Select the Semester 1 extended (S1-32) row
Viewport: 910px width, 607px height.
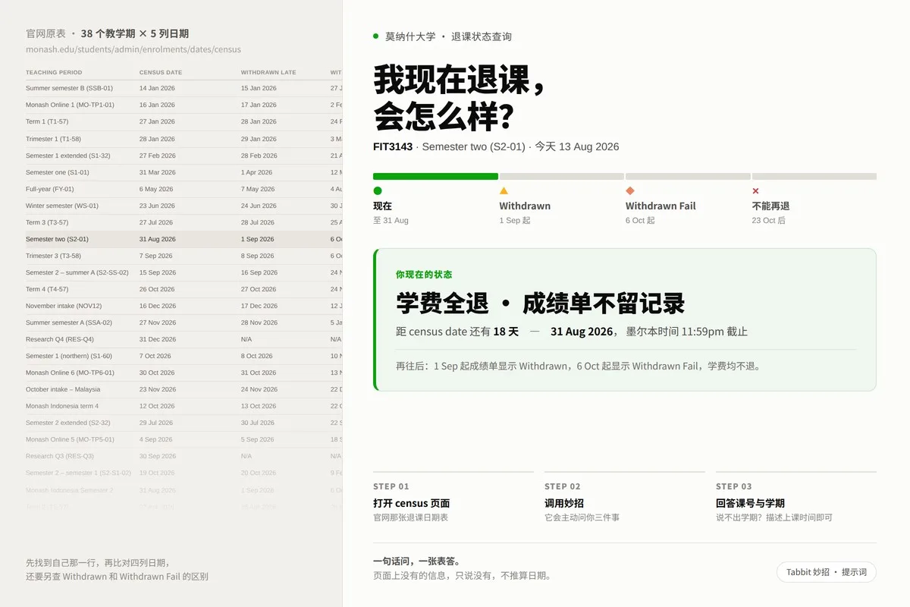point(184,156)
